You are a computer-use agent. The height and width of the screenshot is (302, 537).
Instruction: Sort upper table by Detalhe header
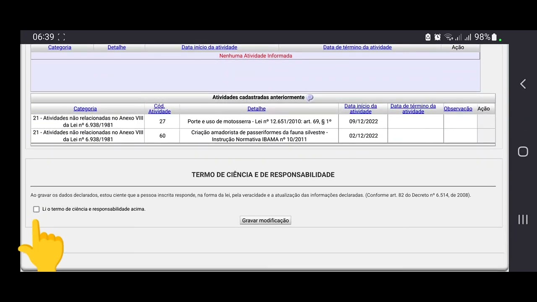pos(117,47)
